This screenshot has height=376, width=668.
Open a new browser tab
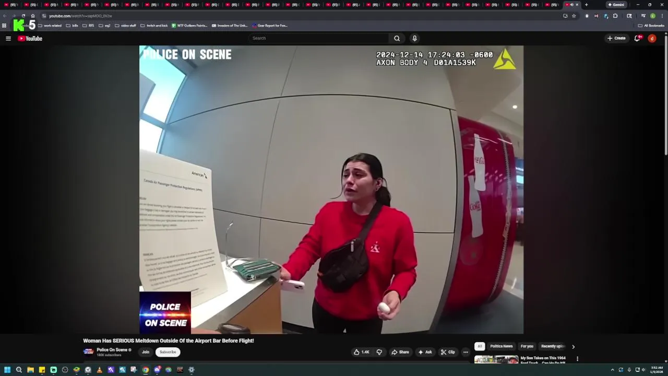coord(586,5)
